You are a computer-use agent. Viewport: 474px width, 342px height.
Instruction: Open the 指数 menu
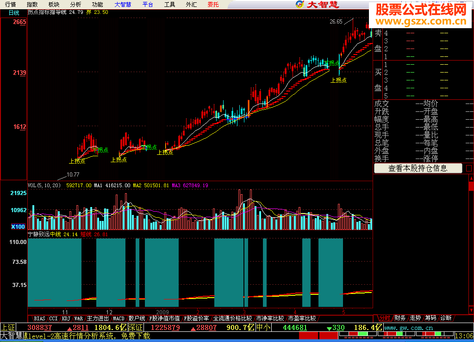[x=32, y=5]
